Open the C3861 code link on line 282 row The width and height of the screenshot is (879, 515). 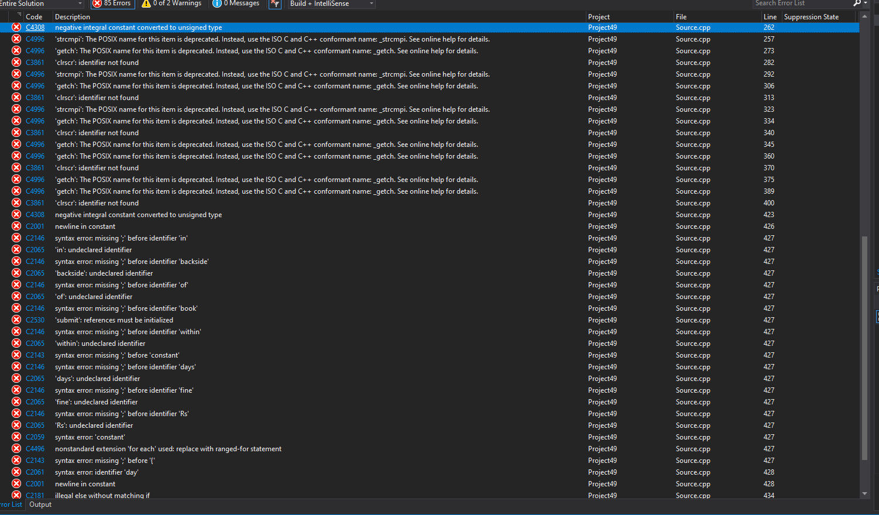[35, 63]
